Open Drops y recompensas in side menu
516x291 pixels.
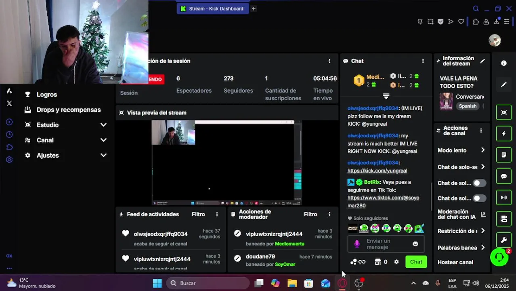[68, 110]
